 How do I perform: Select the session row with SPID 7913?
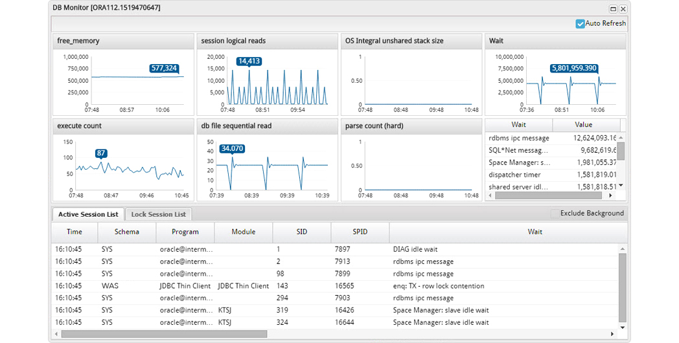click(x=335, y=261)
